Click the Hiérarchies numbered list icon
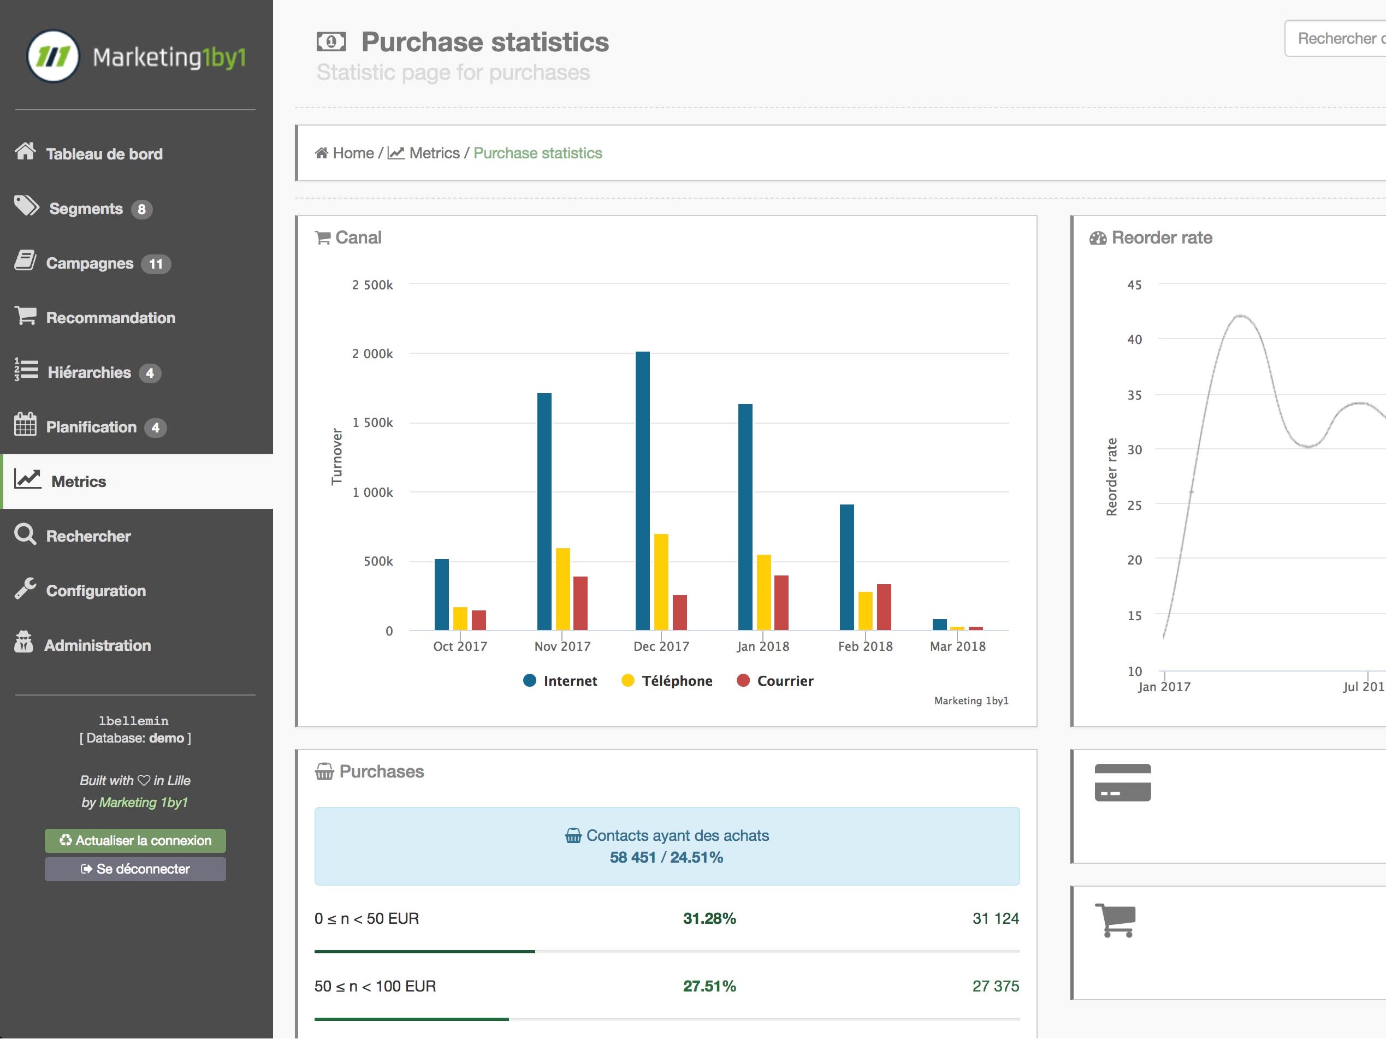1386x1039 pixels. point(26,370)
